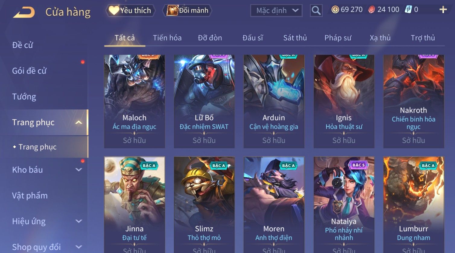Click the red ruby currency icon

click(372, 10)
